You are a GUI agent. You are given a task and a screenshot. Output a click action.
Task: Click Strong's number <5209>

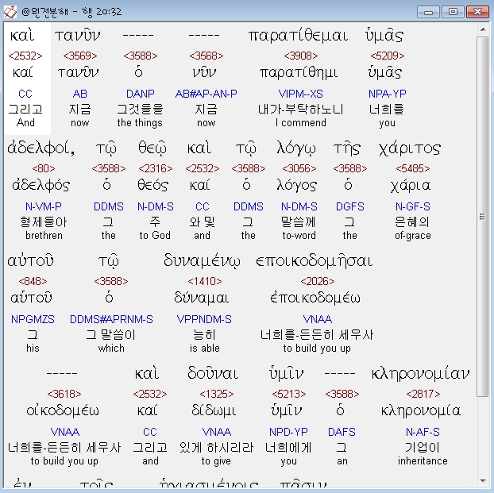[388, 56]
